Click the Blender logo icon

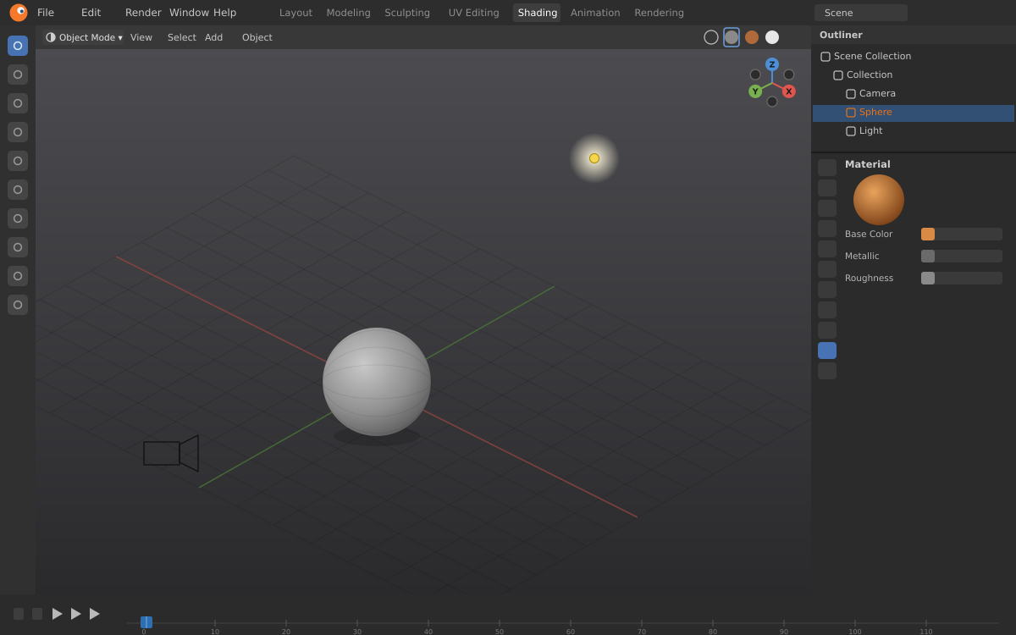[19, 13]
